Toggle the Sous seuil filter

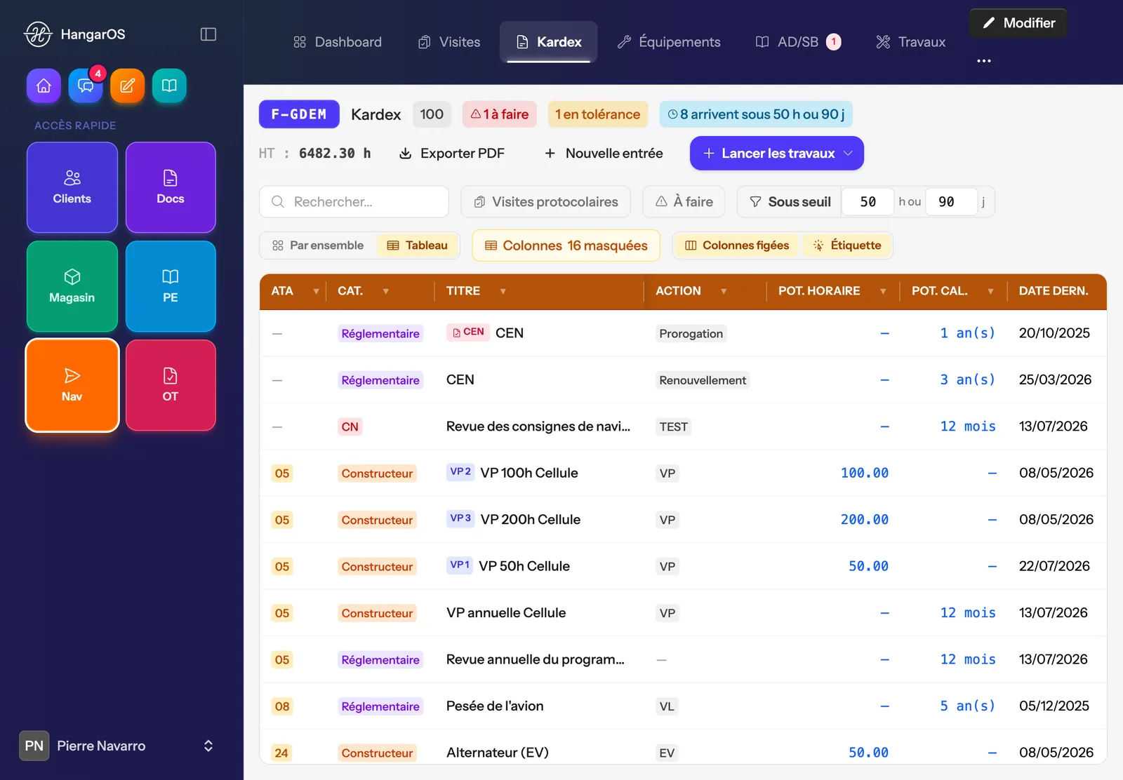tap(790, 202)
